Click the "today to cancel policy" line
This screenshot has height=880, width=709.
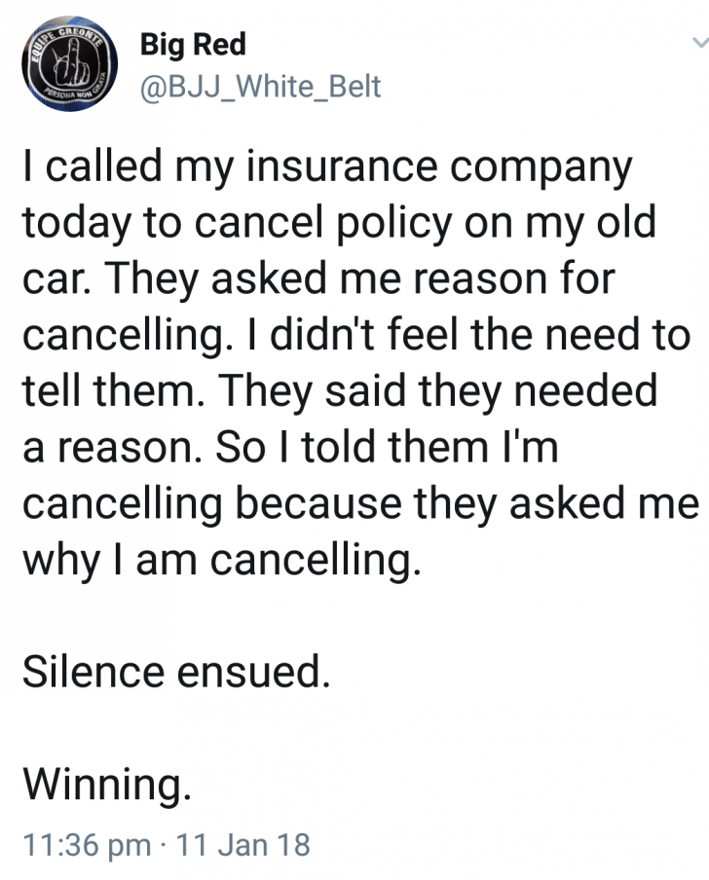[x=338, y=224]
